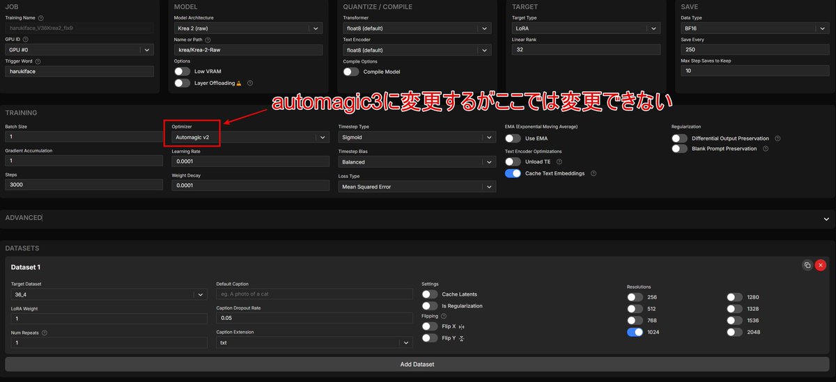Enable Differential Output Preservation
Image resolution: width=836 pixels, height=382 pixels.
(679, 138)
